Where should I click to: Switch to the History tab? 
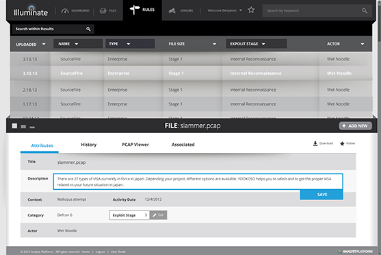pyautogui.click(x=89, y=145)
